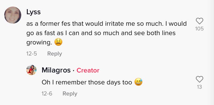Click the text "Oh I remember those days too"
214x105 pixels.
pos(87,82)
